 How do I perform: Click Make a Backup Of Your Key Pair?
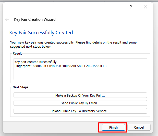pos(80,95)
